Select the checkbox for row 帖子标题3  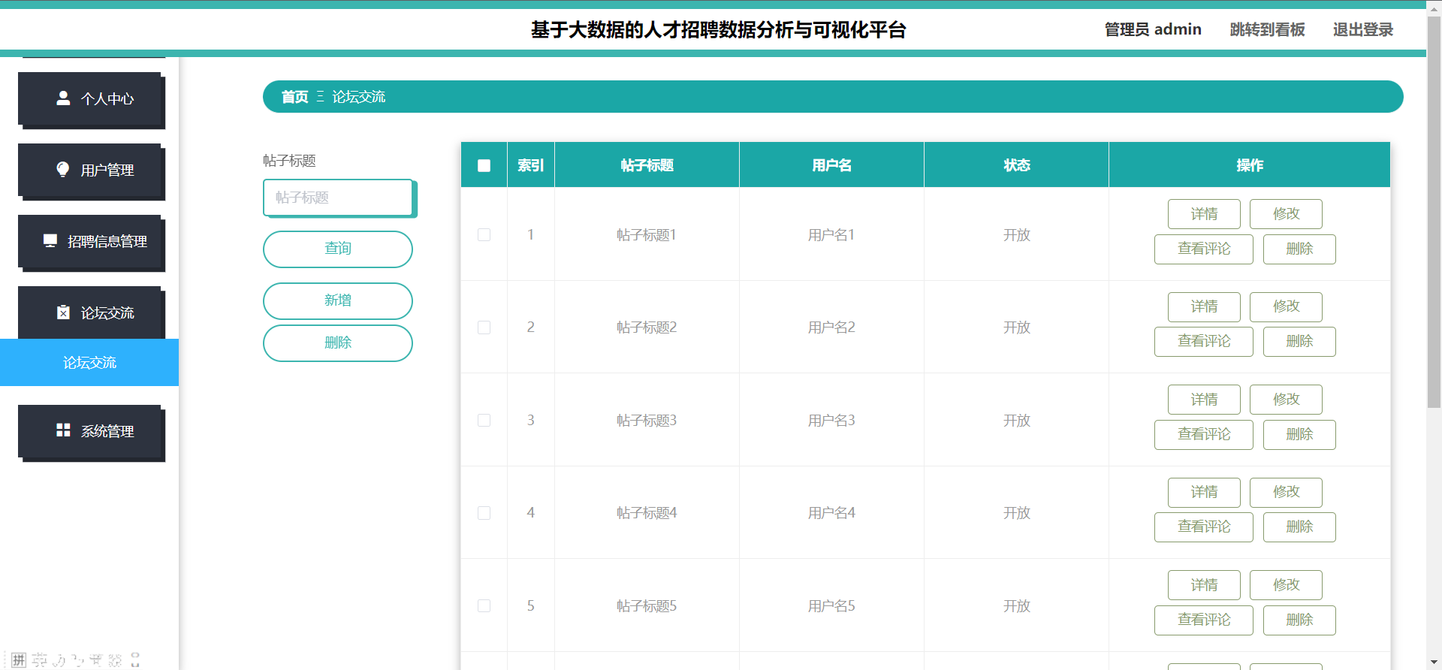[x=484, y=420]
